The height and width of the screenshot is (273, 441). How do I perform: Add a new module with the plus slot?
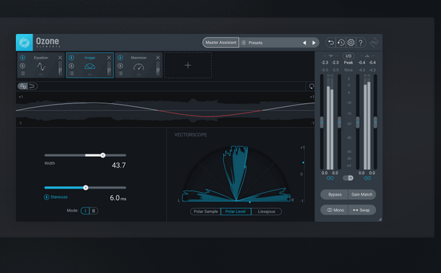point(188,65)
